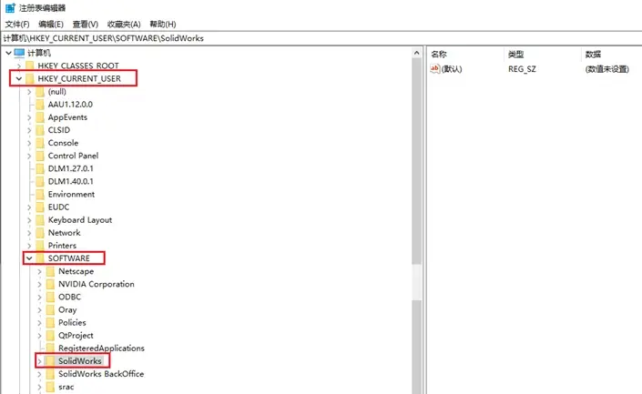
Task: Click the Network folder icon
Action: click(40, 233)
